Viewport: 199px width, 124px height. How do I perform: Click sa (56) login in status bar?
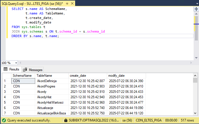pos(127,120)
